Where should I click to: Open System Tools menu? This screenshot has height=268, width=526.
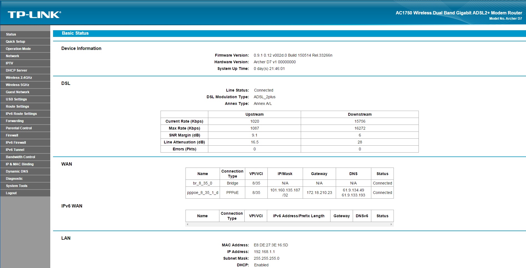(x=25, y=186)
